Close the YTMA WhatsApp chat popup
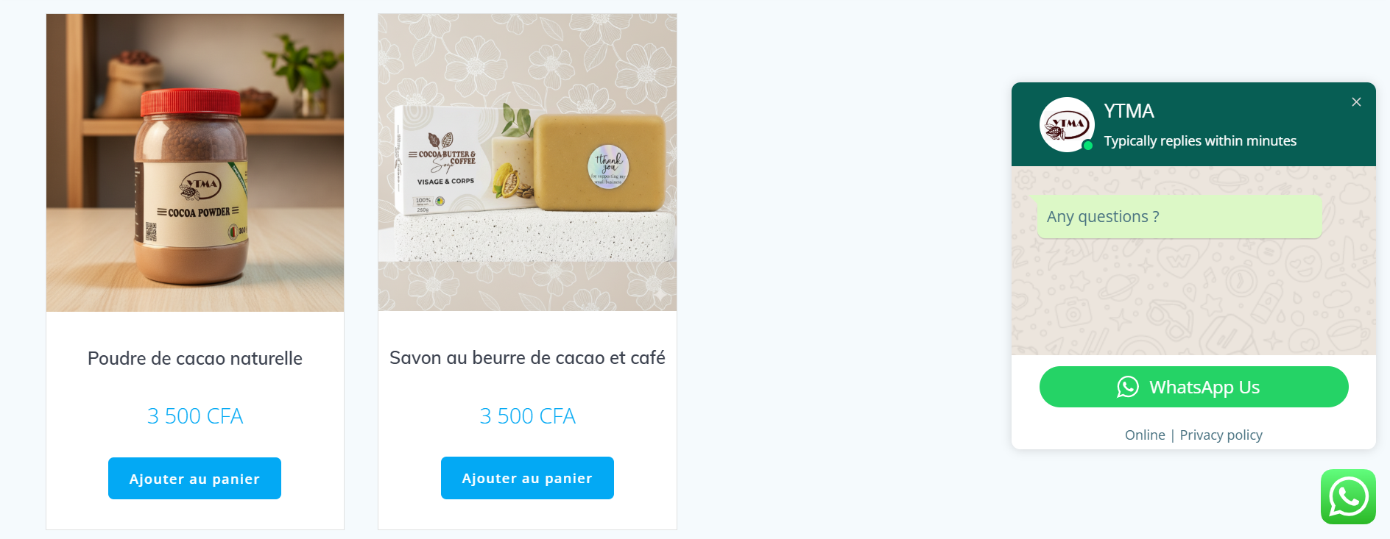The width and height of the screenshot is (1390, 539). pos(1356,102)
